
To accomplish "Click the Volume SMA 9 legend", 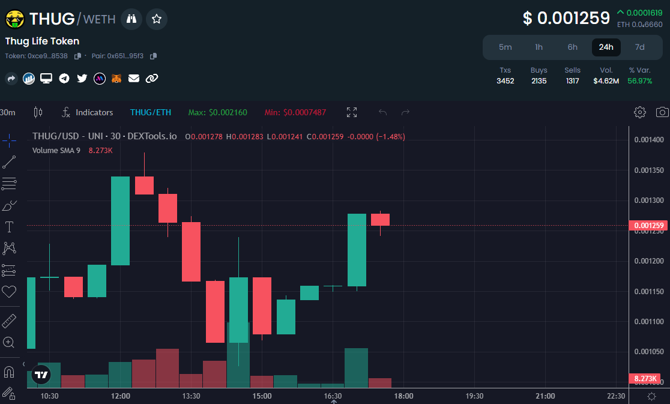I will [56, 150].
